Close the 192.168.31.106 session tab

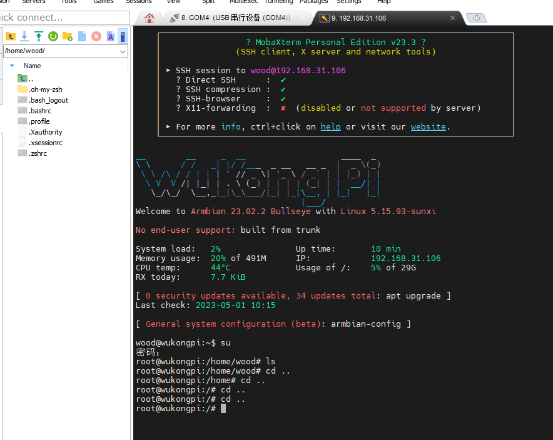click(x=452, y=18)
